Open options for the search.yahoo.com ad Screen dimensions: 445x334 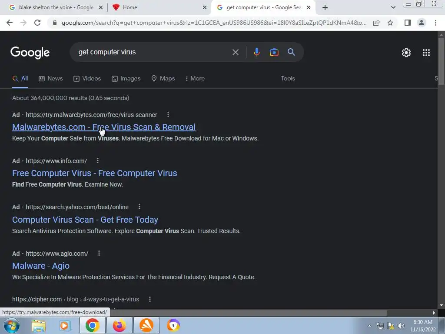coord(139,207)
